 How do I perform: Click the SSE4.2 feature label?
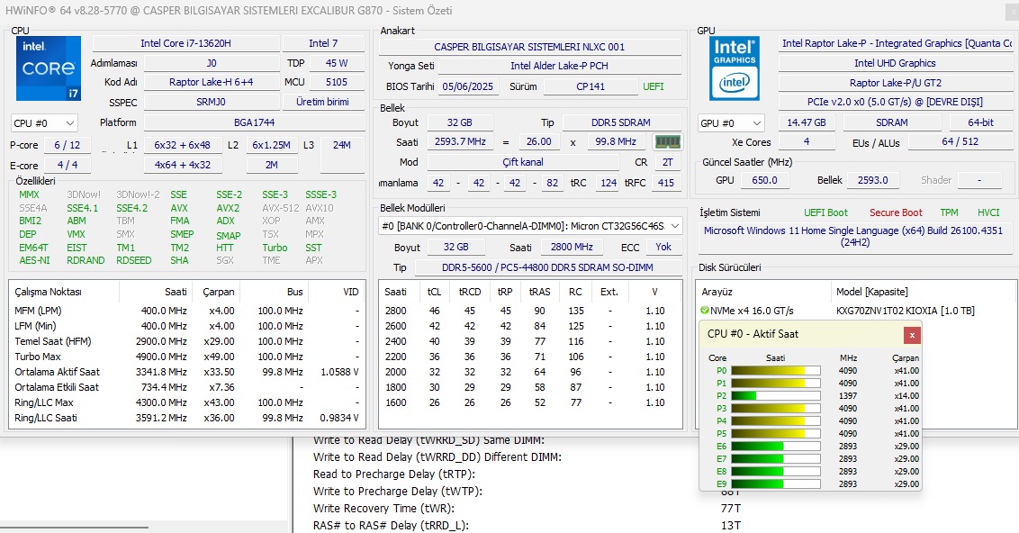click(x=132, y=208)
